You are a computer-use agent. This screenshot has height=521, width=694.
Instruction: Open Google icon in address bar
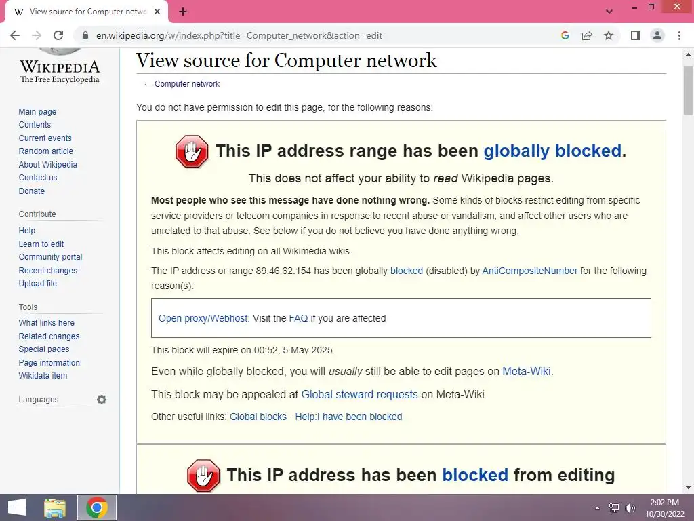565,35
